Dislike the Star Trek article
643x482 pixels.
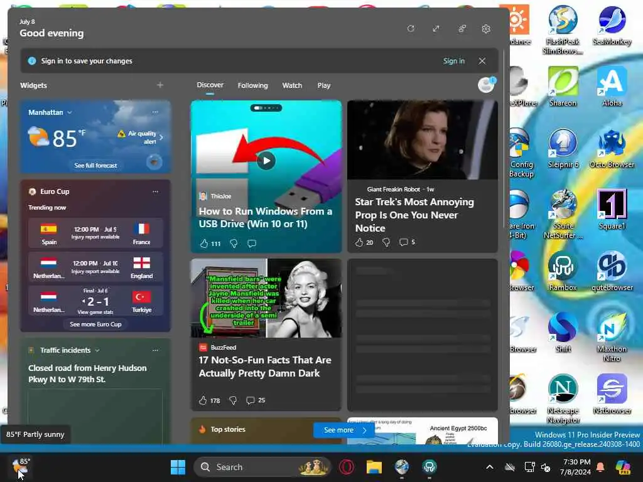386,242
